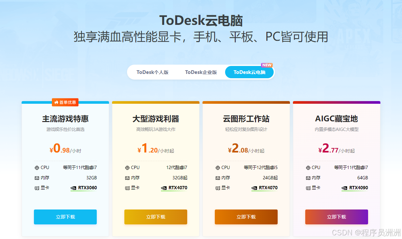Click the ToDesk云电脑 page heading
This screenshot has width=402, height=239.
point(201,21)
